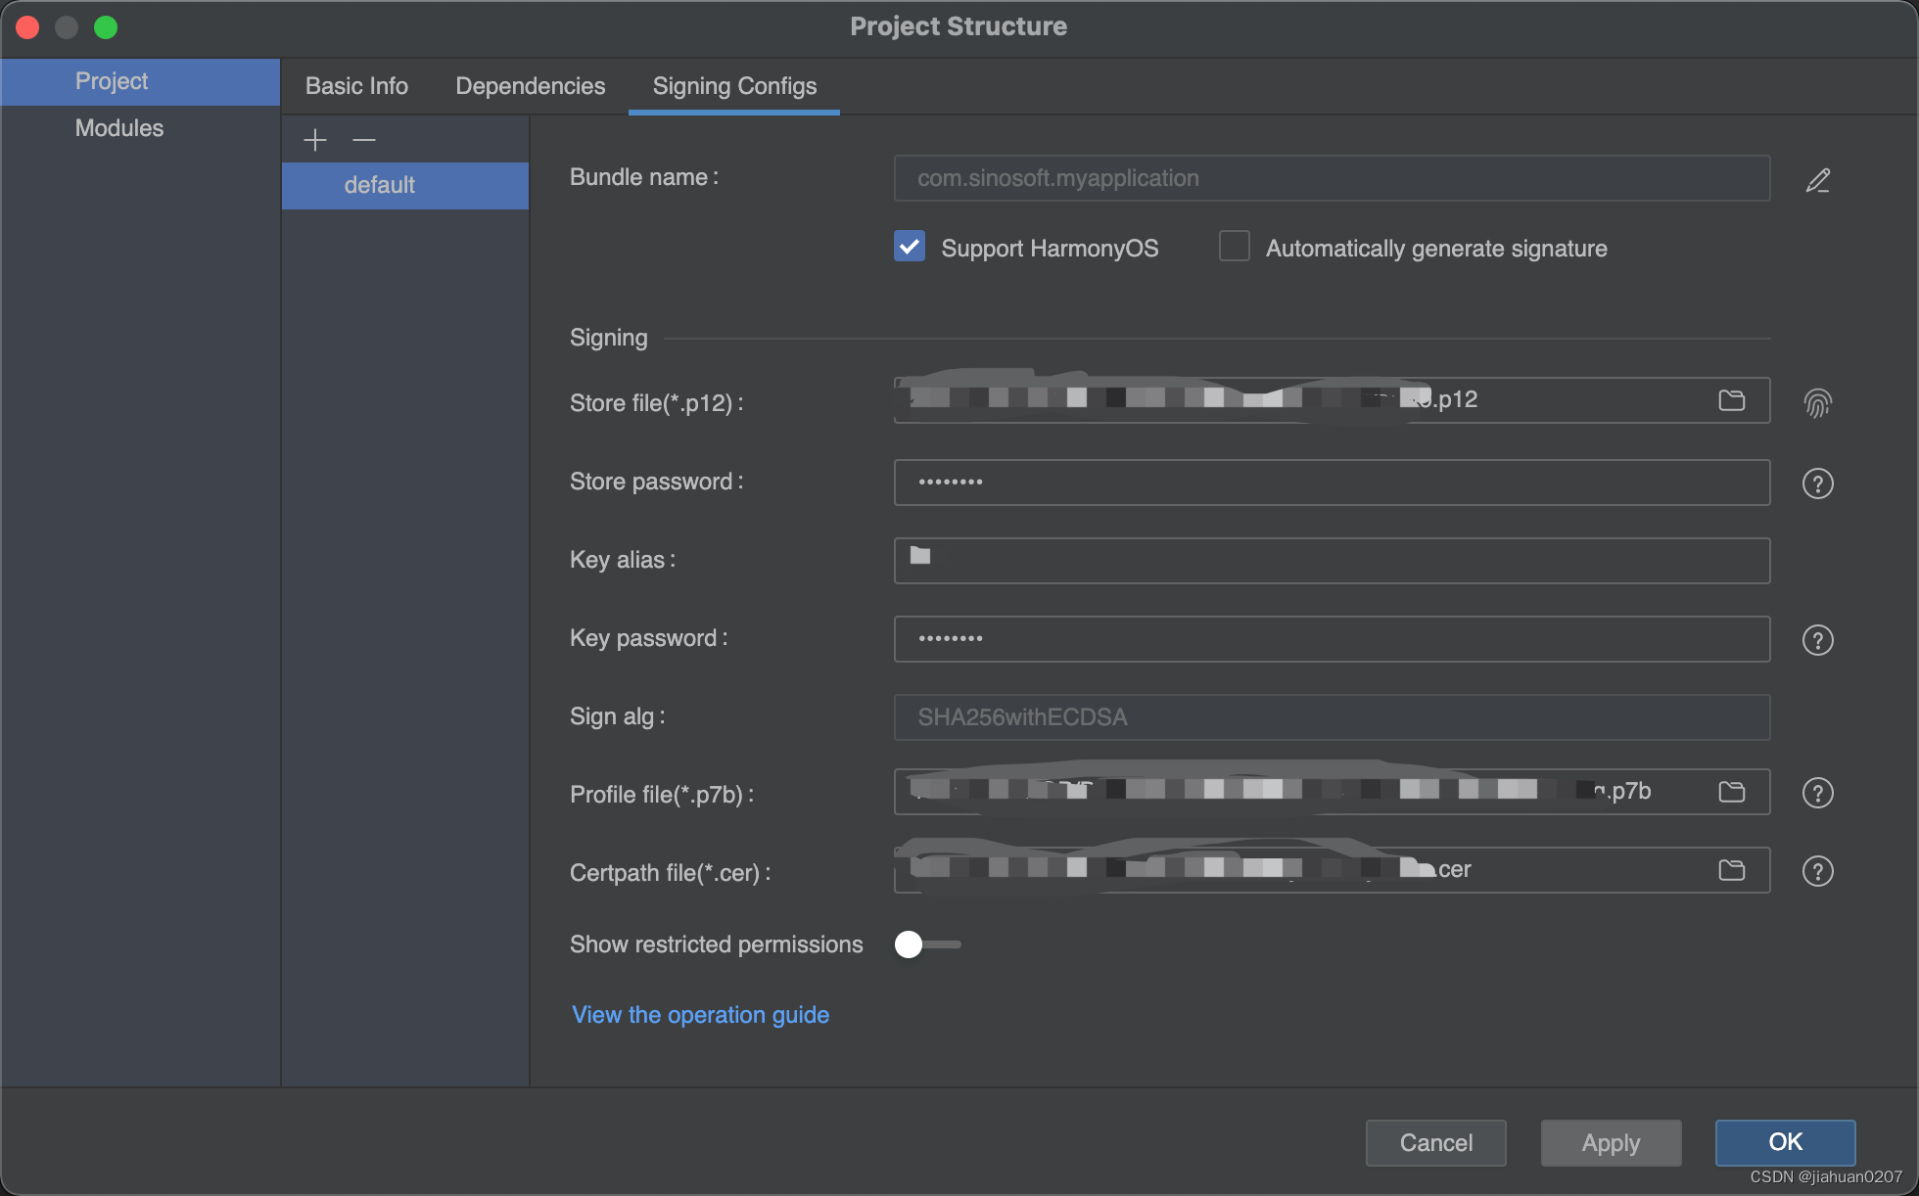Screen dimensions: 1919x1196
Task: Uncheck Support HarmonyOS checkbox
Action: coord(910,246)
